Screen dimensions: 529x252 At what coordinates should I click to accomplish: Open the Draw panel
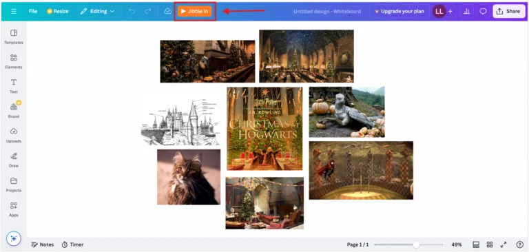14,160
